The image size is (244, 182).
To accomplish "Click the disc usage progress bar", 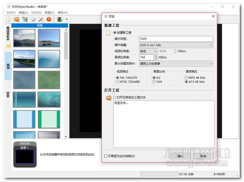I will pyautogui.click(x=159, y=174).
